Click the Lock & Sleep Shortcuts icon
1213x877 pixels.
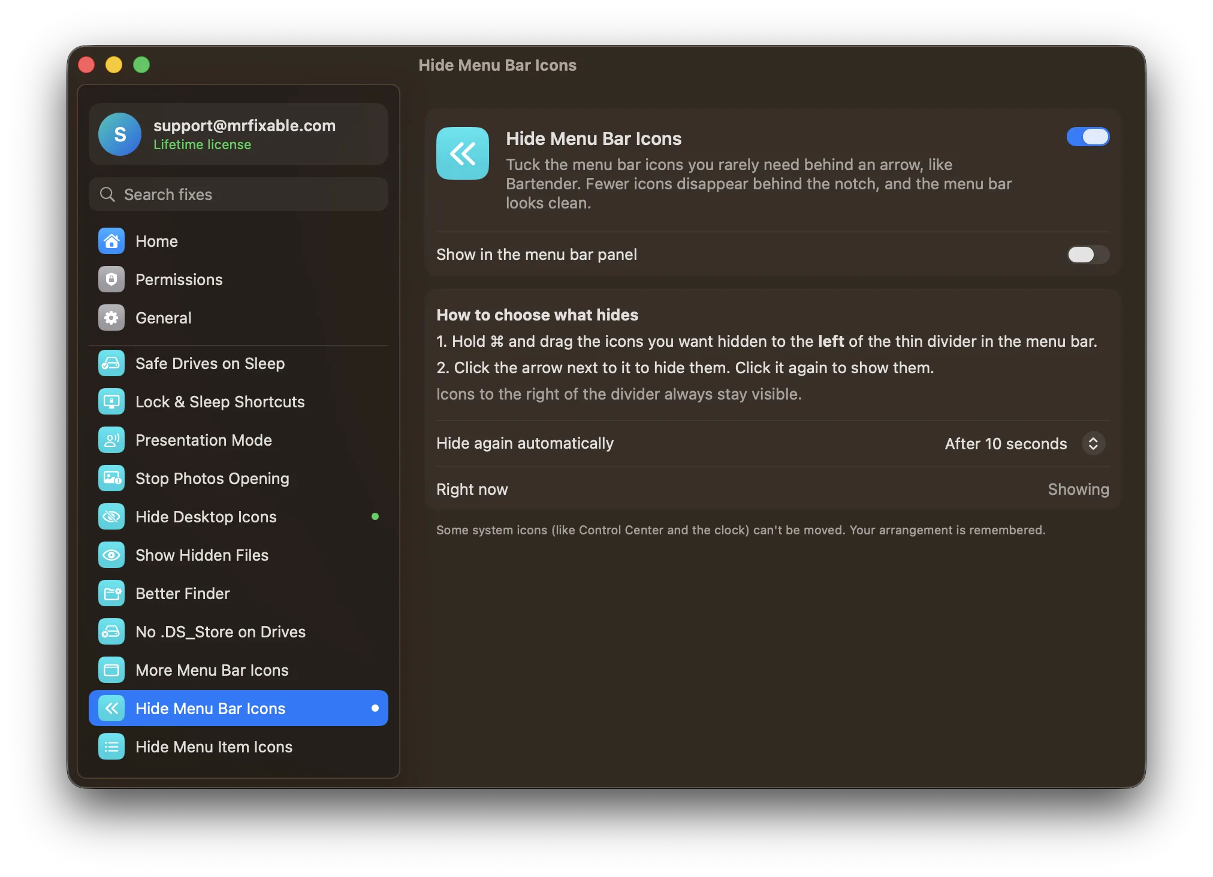point(111,401)
